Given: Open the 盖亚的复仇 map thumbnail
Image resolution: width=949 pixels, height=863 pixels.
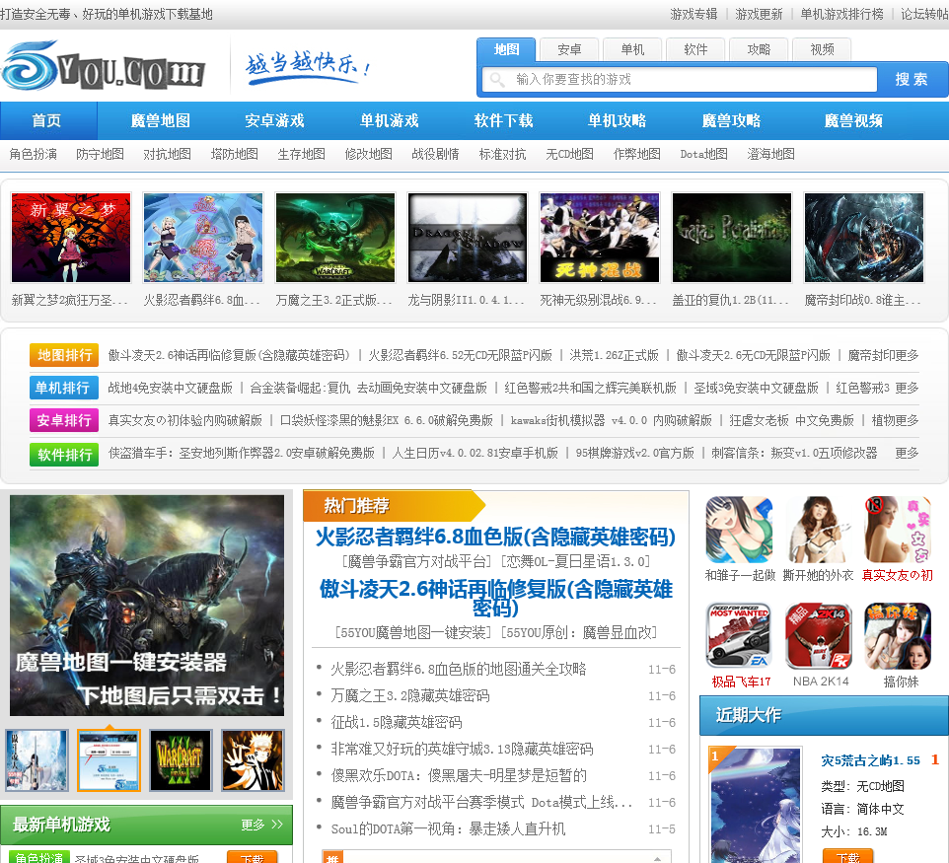Looking at the screenshot, I should [732, 238].
